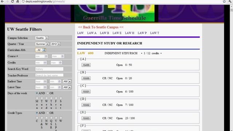Select OR for Credit Types
The image size is (233, 131).
(48, 113)
